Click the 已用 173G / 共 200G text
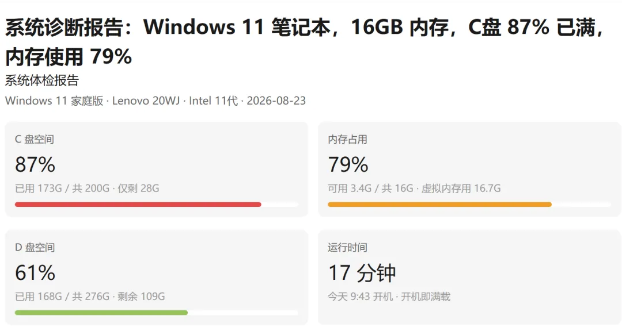This screenshot has width=622, height=327. [62, 188]
